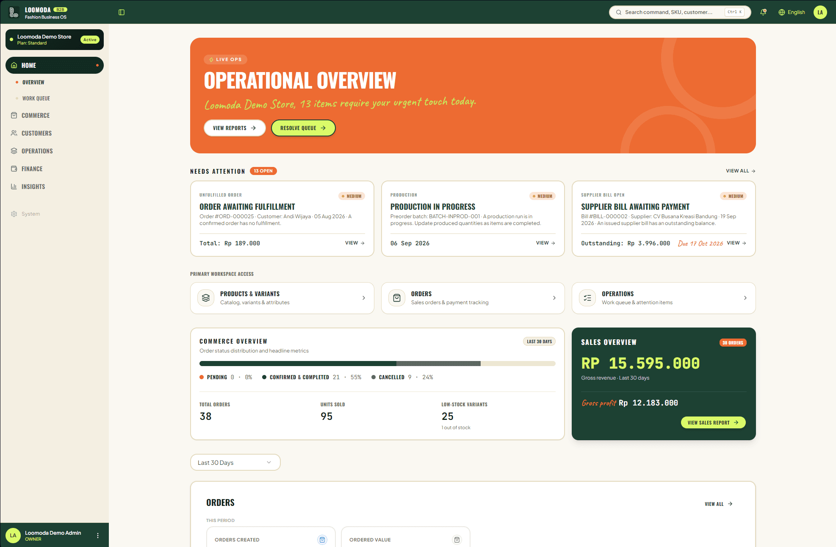Click the Operations layers icon in sidebar
The image size is (836, 547).
[14, 151]
